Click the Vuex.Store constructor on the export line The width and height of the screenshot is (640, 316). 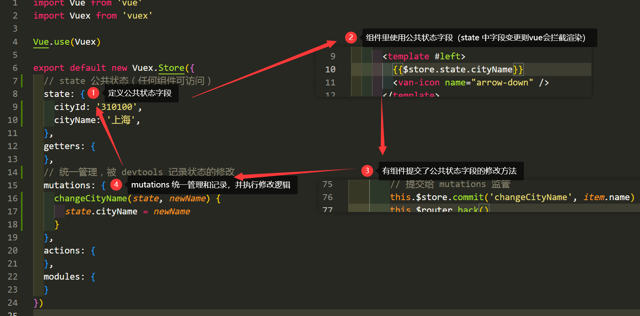(158, 68)
